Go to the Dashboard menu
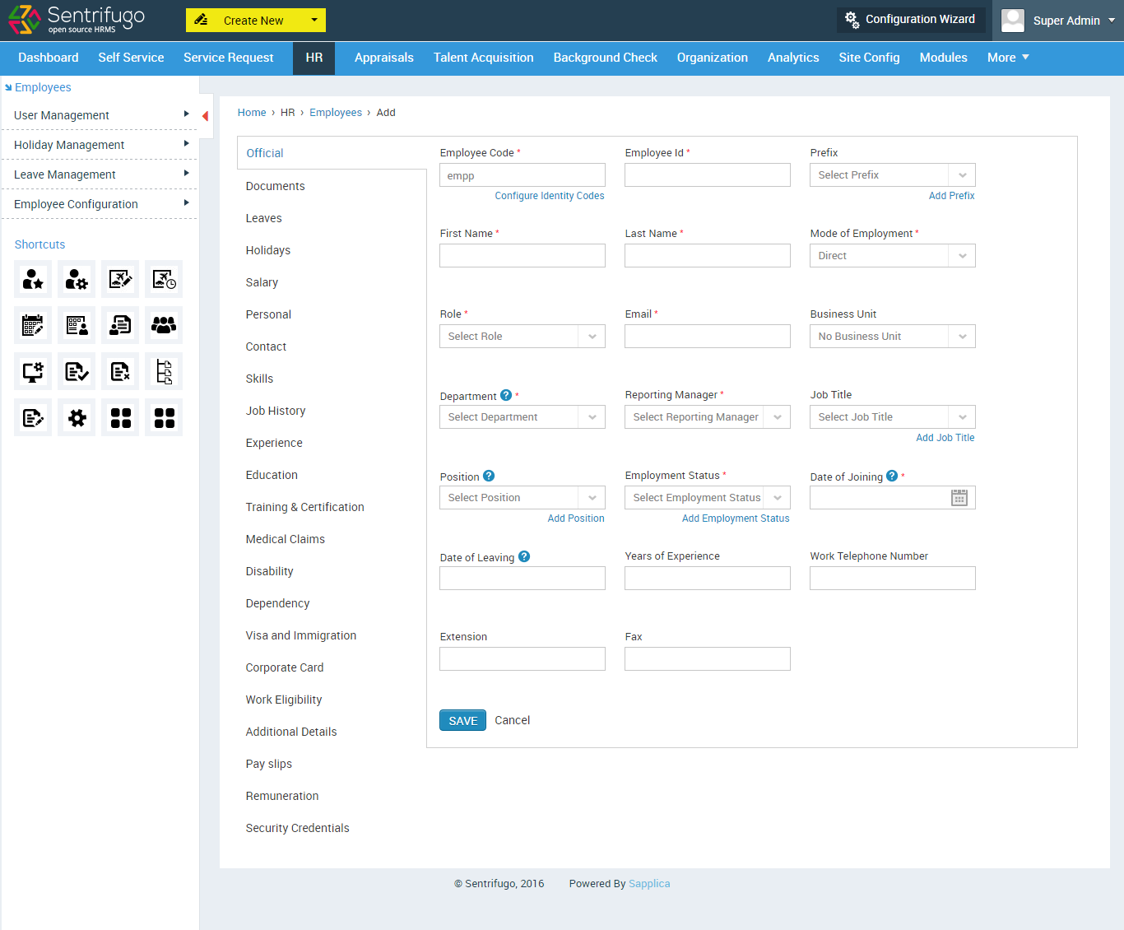This screenshot has height=930, width=1124. (49, 58)
